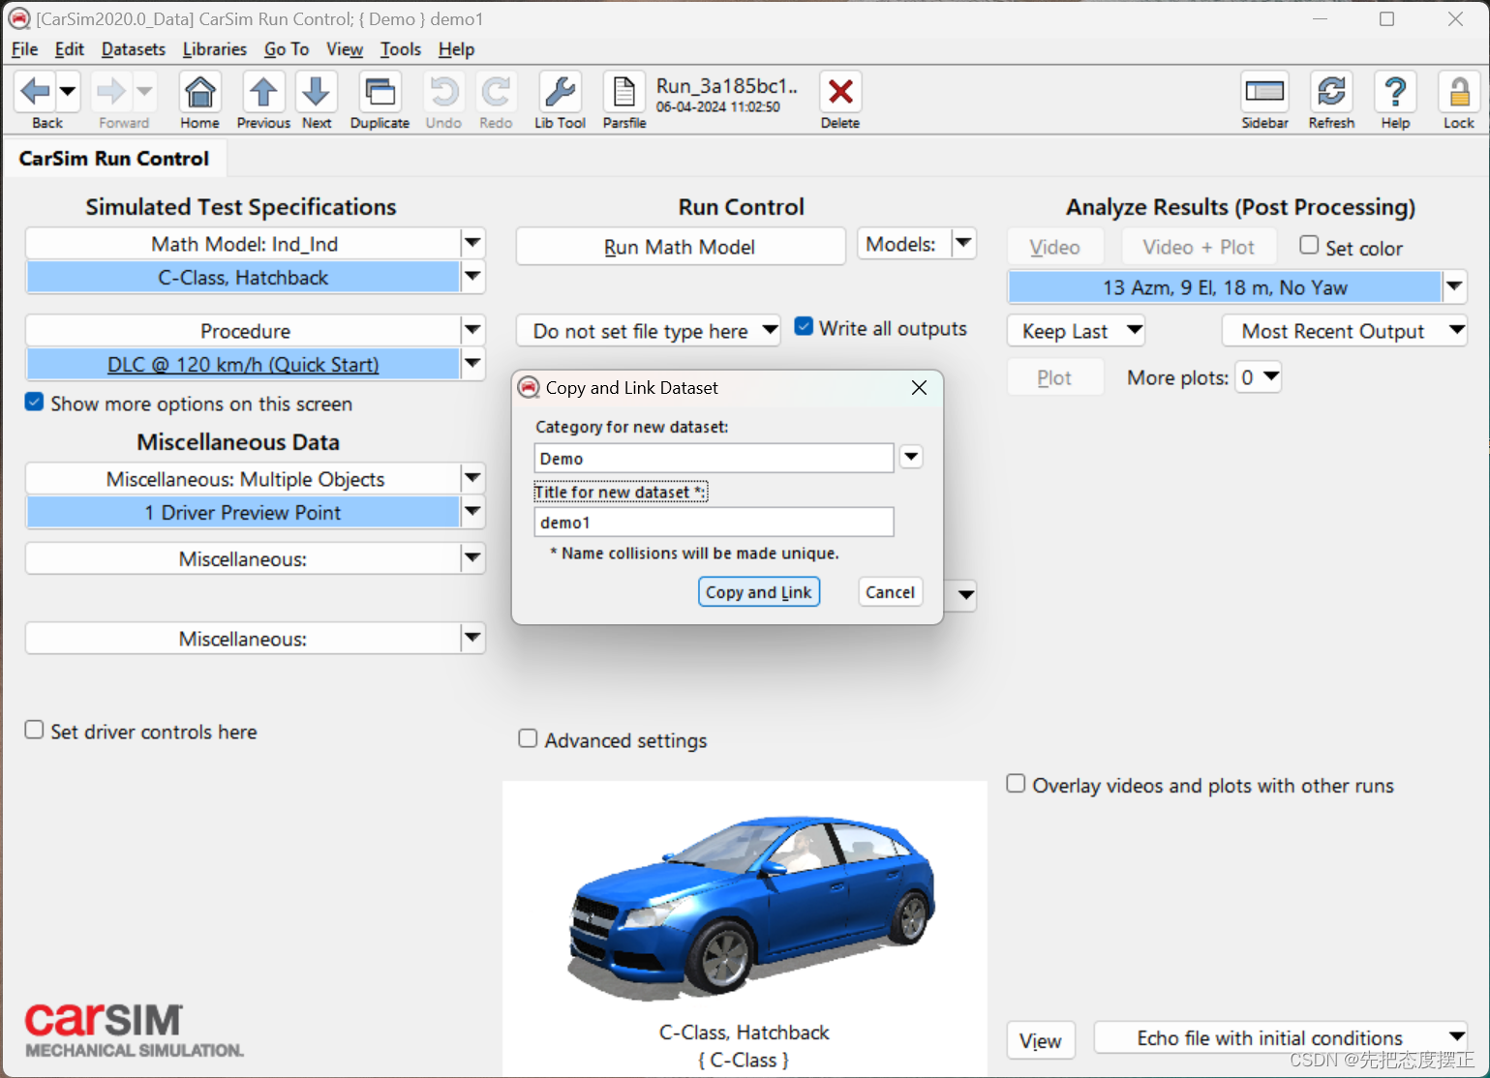The image size is (1490, 1078).
Task: Open the Models dropdown
Action: (x=963, y=244)
